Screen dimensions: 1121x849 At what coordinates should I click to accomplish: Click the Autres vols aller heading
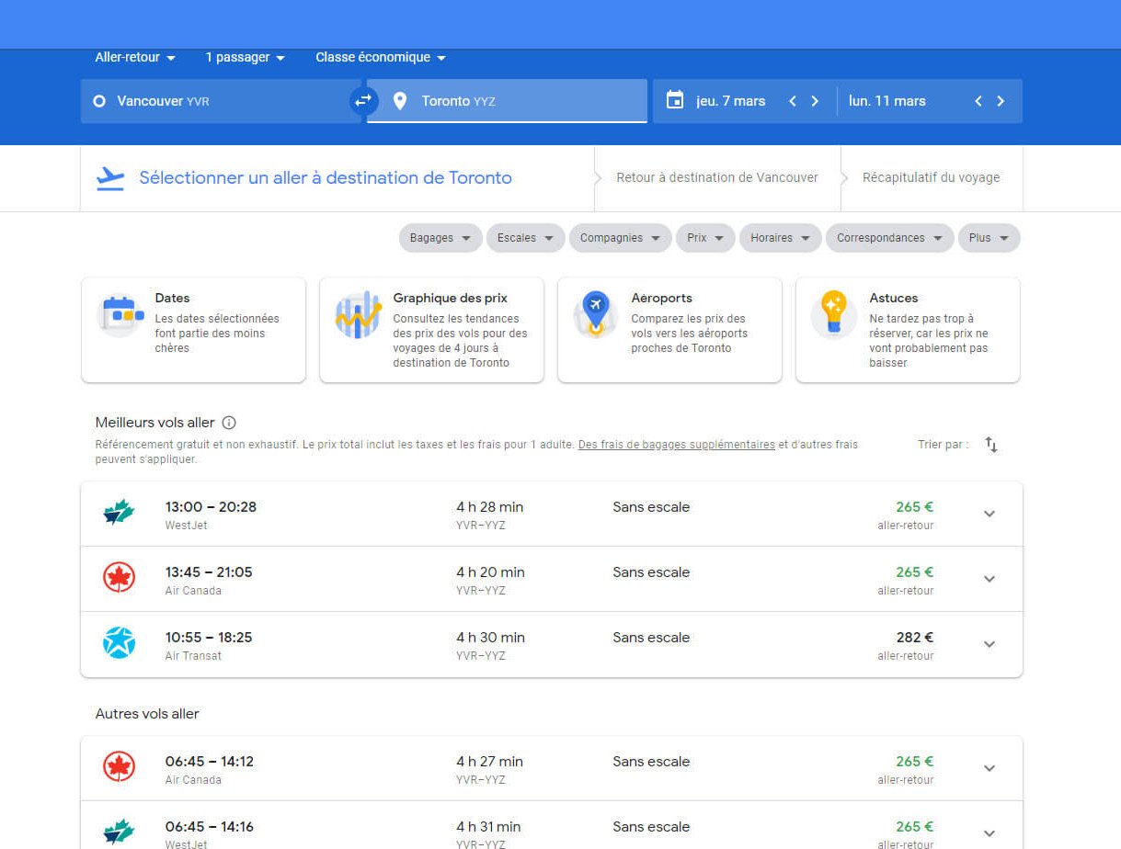click(147, 713)
